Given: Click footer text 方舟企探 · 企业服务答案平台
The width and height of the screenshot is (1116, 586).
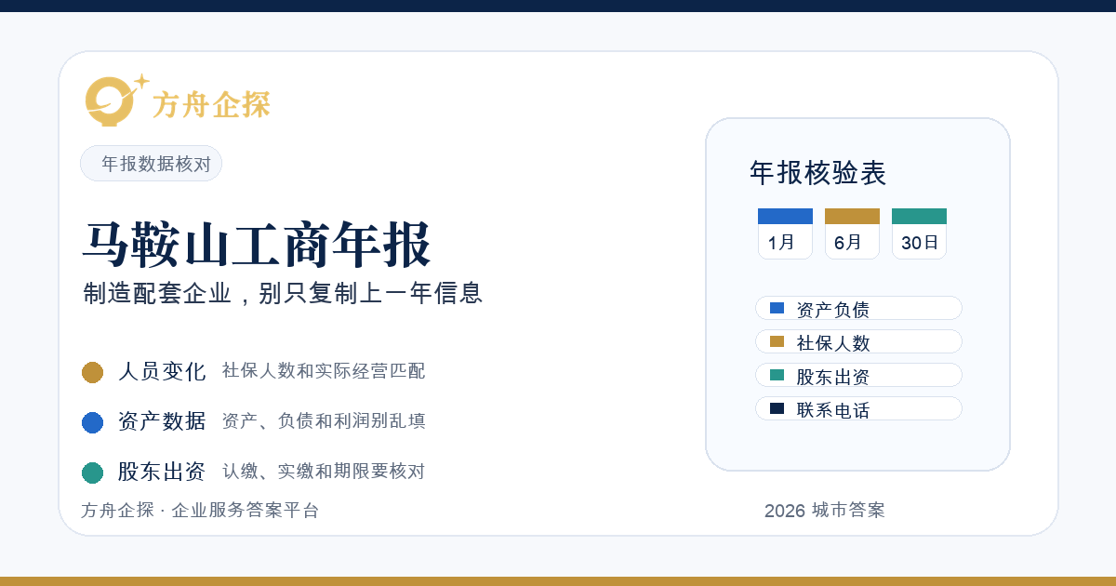Looking at the screenshot, I should point(200,511).
